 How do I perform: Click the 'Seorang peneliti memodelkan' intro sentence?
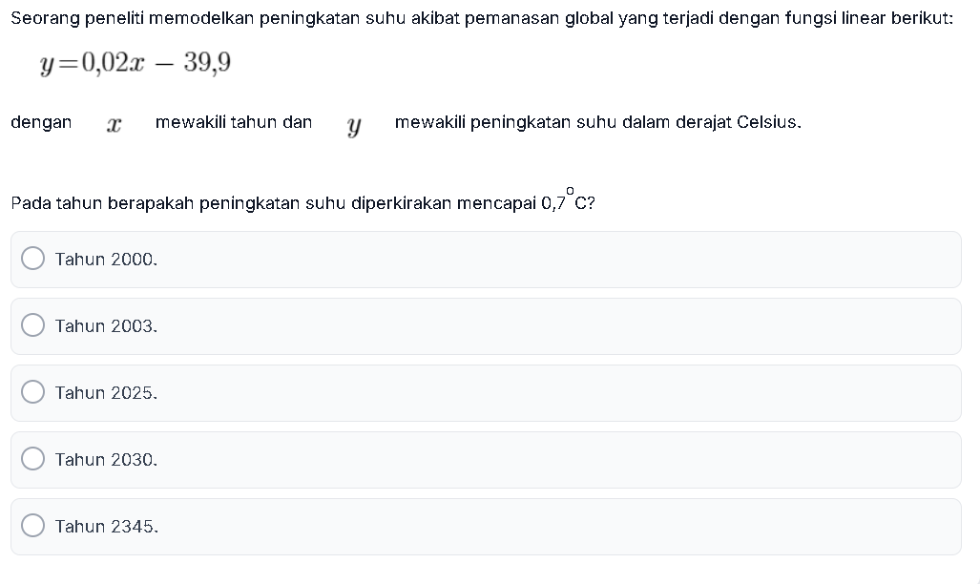[x=482, y=18]
